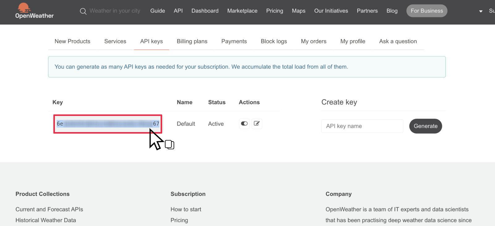Open the Maps menu item
495x226 pixels.
click(299, 11)
